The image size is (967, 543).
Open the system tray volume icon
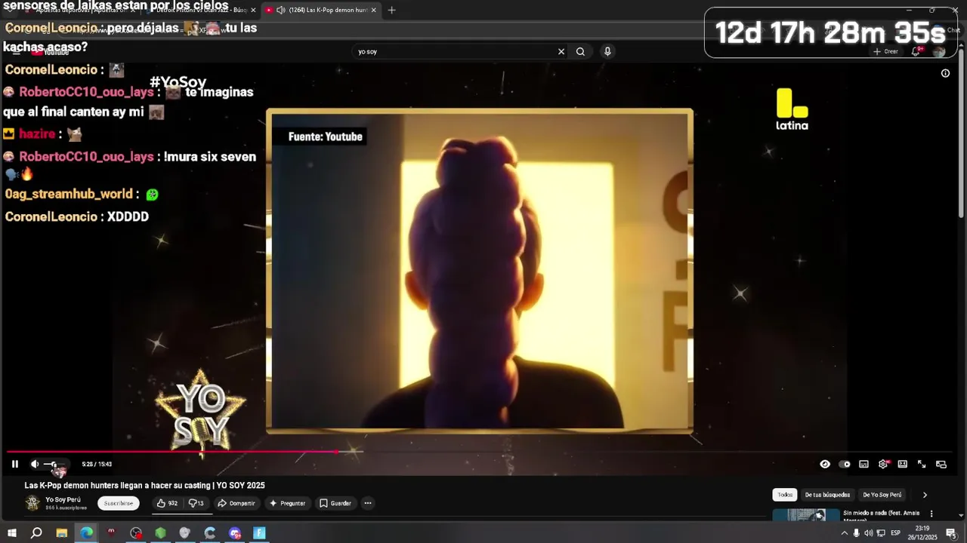point(868,533)
